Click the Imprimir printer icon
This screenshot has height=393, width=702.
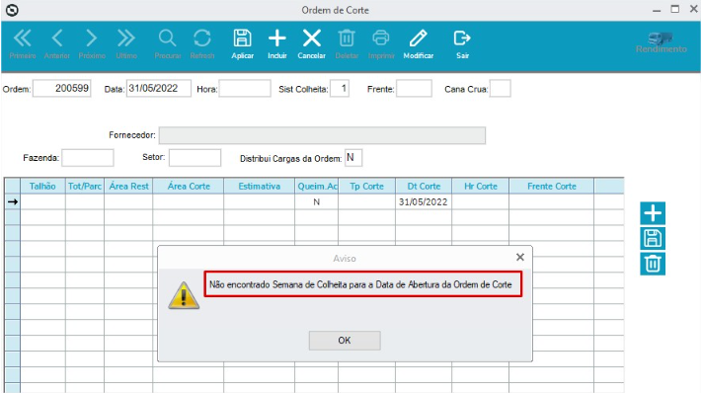point(381,44)
